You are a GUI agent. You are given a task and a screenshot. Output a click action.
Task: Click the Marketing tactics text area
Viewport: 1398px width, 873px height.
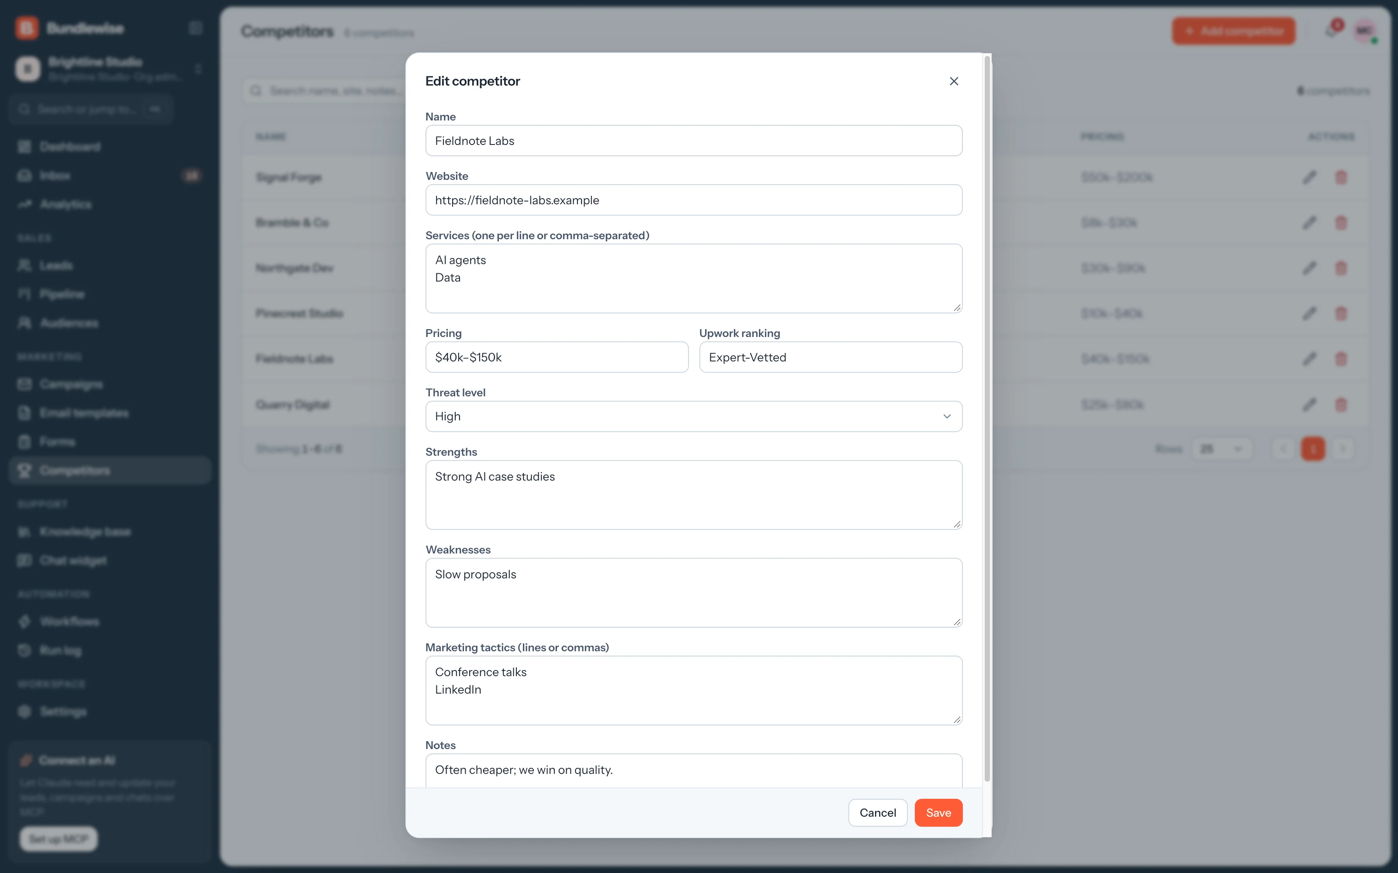pyautogui.click(x=694, y=691)
